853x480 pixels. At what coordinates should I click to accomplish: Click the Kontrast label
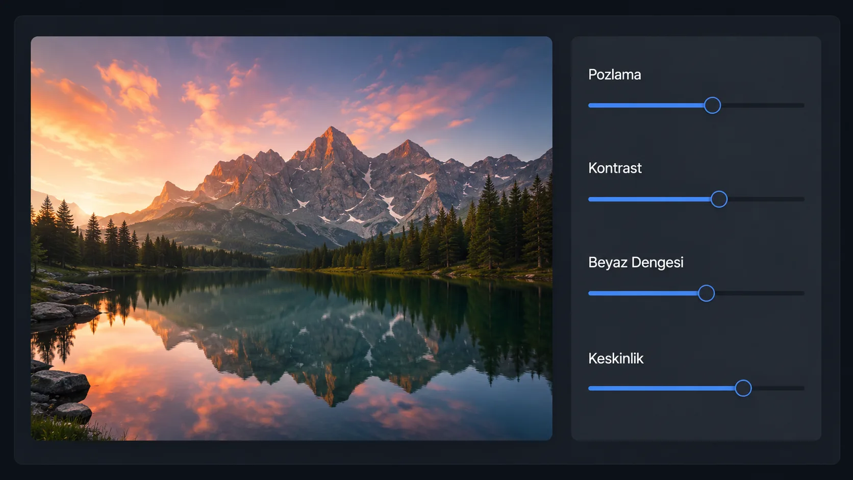tap(615, 168)
